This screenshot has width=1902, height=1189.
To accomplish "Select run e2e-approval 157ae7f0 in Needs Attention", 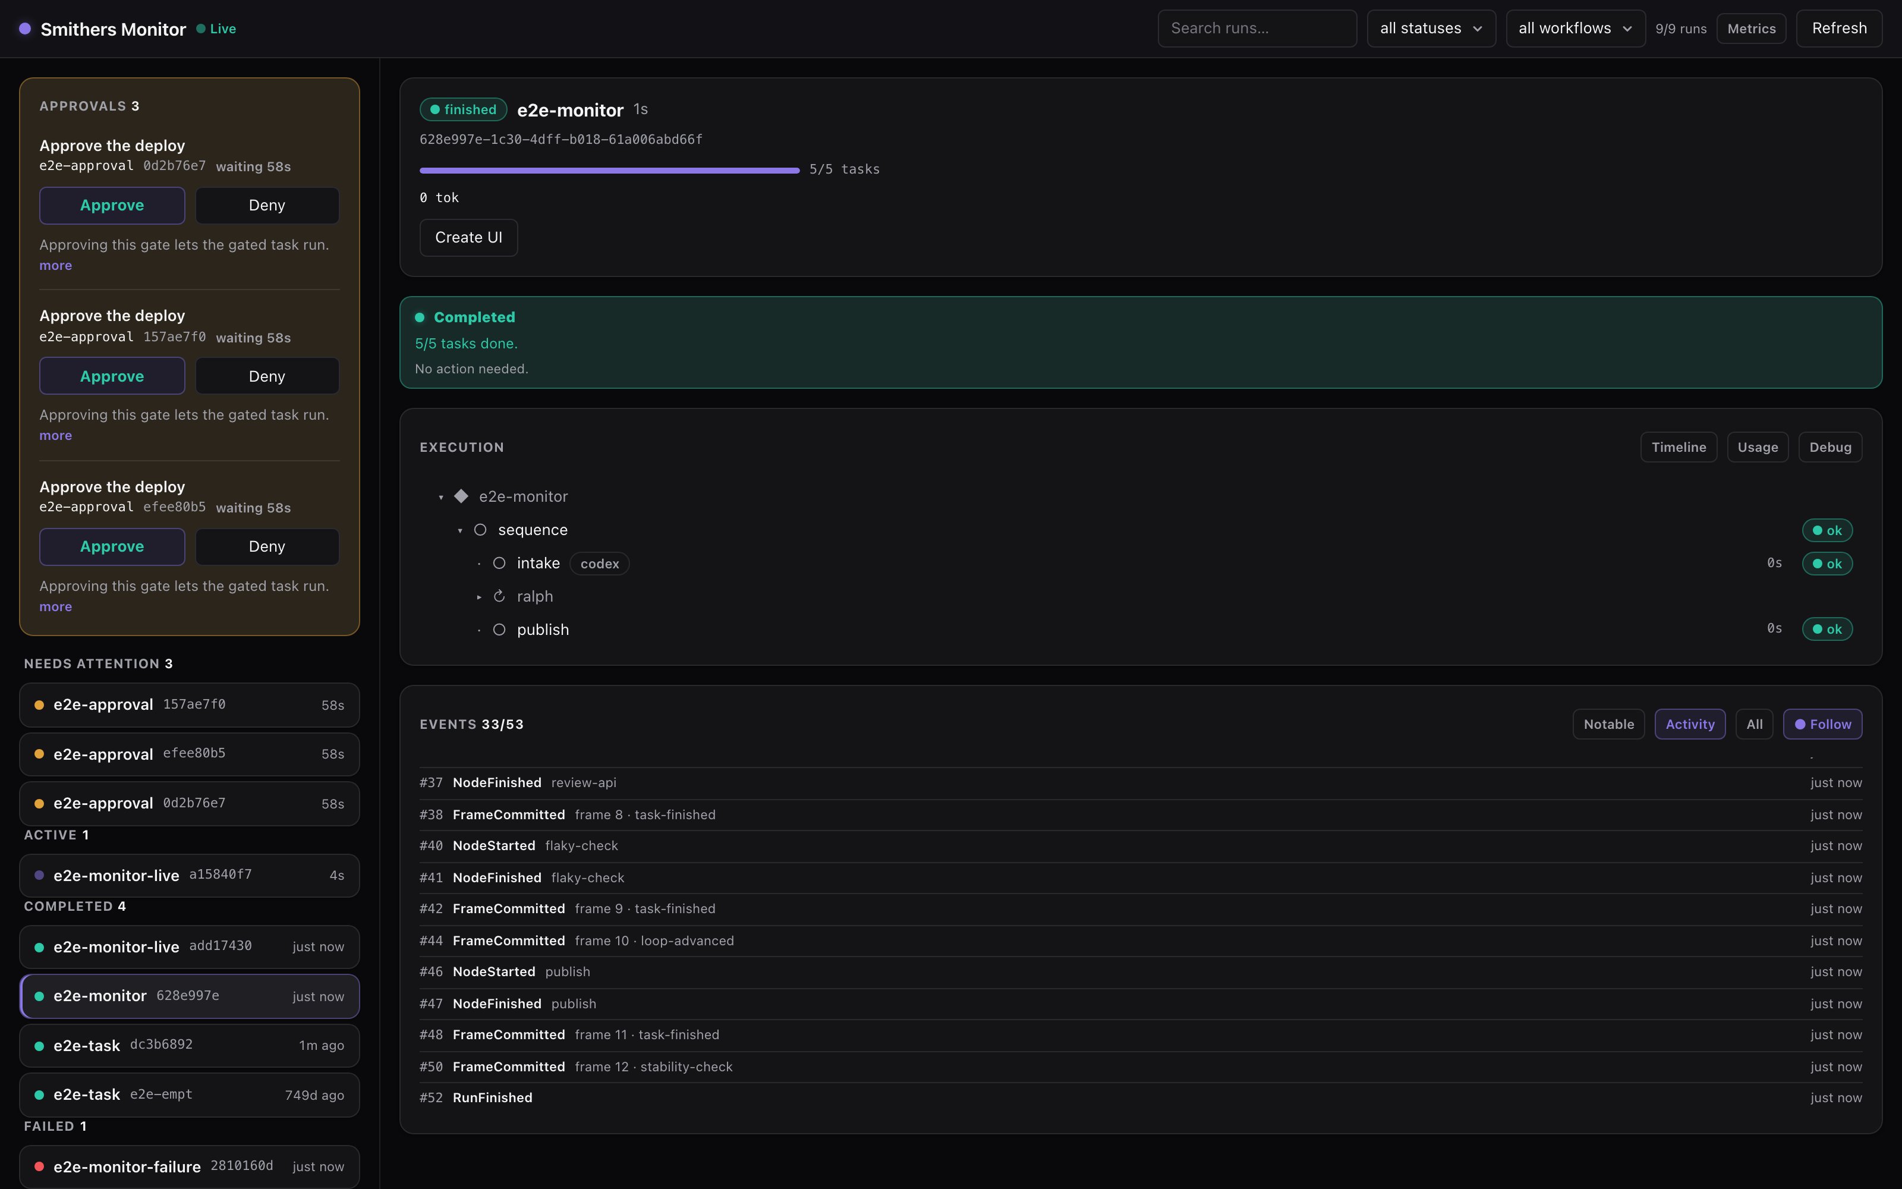I will (190, 704).
